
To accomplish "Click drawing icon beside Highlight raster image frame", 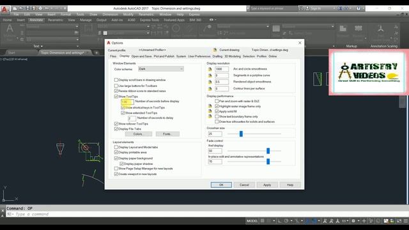I will point(210,106).
